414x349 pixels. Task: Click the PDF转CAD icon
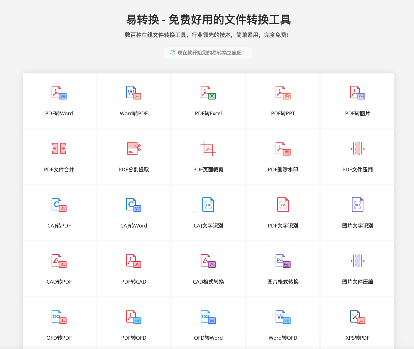[x=134, y=261]
